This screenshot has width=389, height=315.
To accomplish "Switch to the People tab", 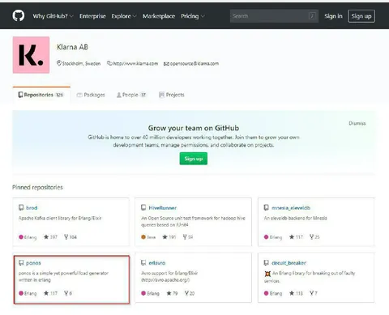I will [x=131, y=95].
